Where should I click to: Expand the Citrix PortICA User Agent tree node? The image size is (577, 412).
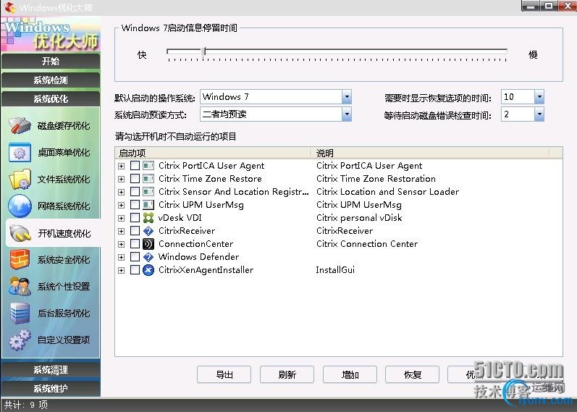121,166
